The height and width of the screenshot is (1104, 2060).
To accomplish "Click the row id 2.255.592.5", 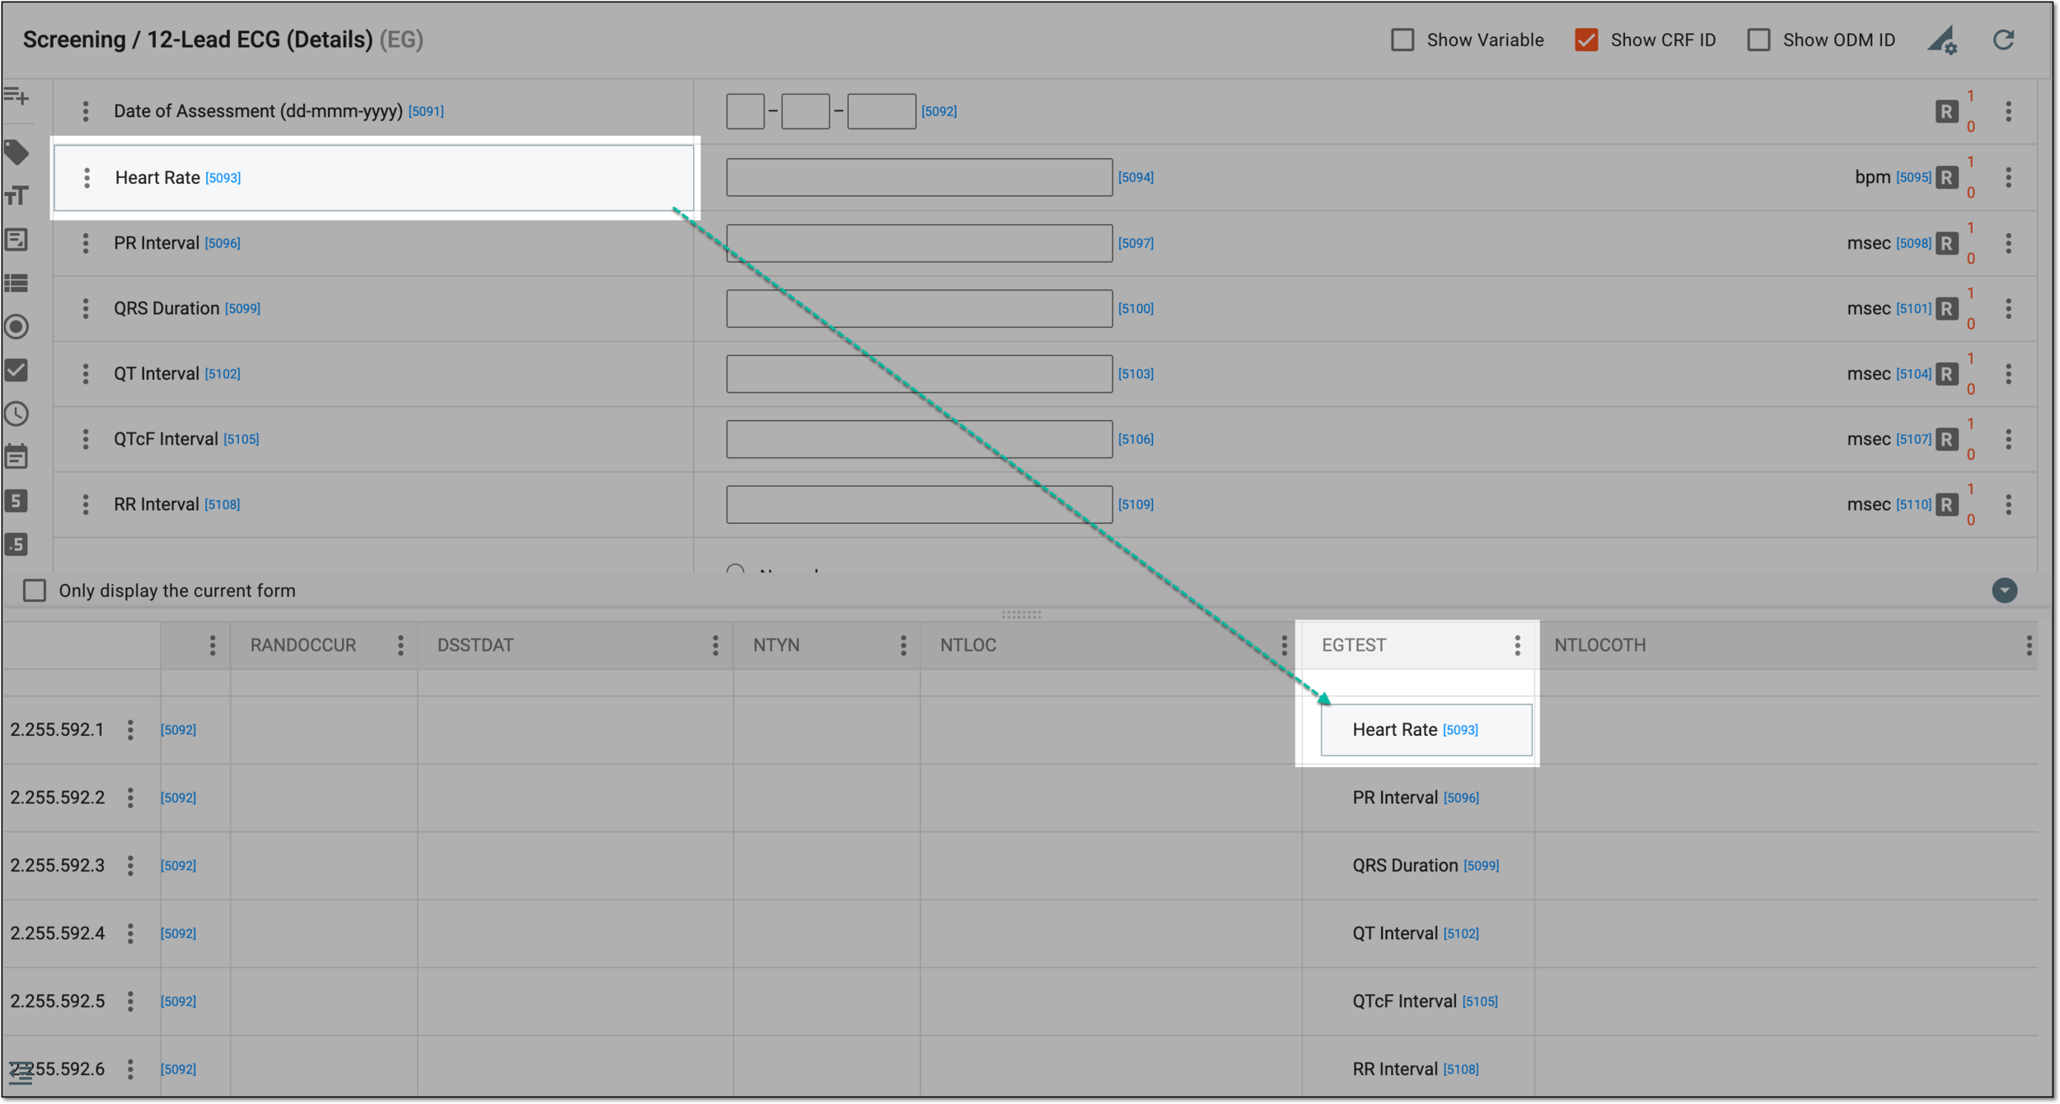I will coord(58,1002).
